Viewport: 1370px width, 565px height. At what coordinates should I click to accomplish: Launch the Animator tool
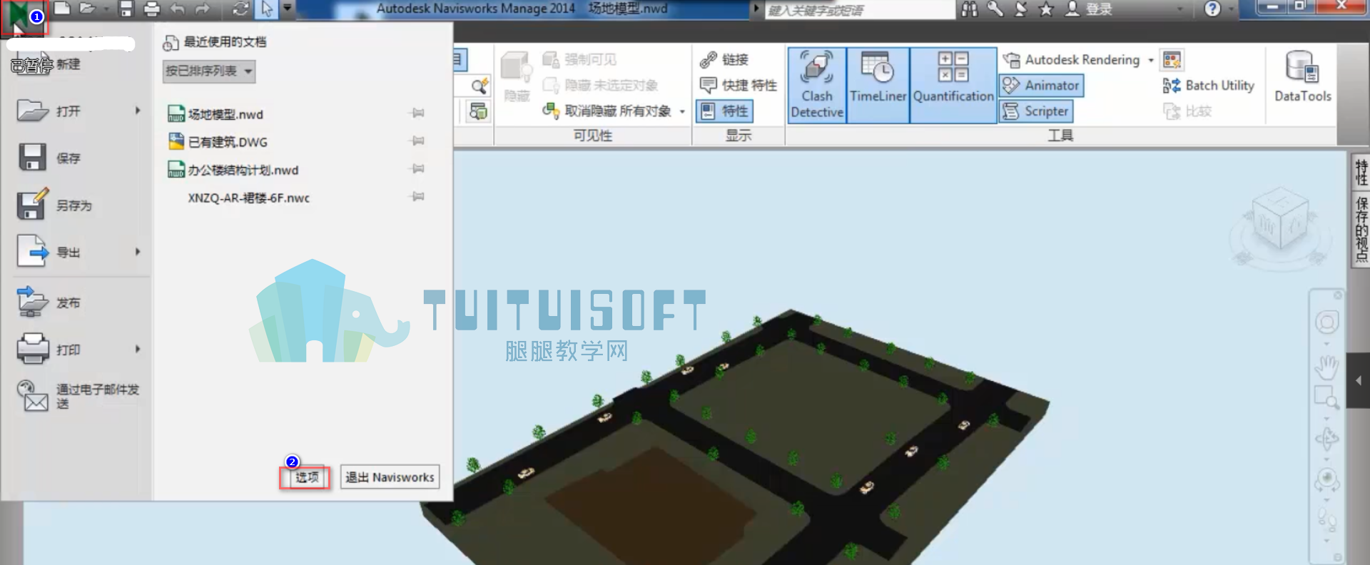click(x=1041, y=86)
